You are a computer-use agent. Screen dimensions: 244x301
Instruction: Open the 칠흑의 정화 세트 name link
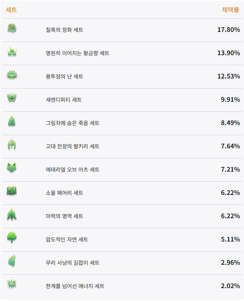coord(64,30)
